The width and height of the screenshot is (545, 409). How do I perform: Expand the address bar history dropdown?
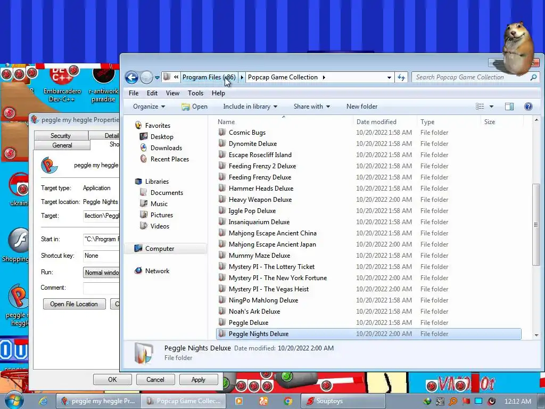point(389,78)
